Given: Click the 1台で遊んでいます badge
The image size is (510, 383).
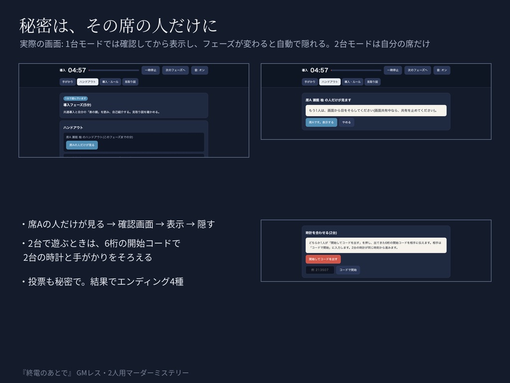Looking at the screenshot, I should [x=76, y=98].
